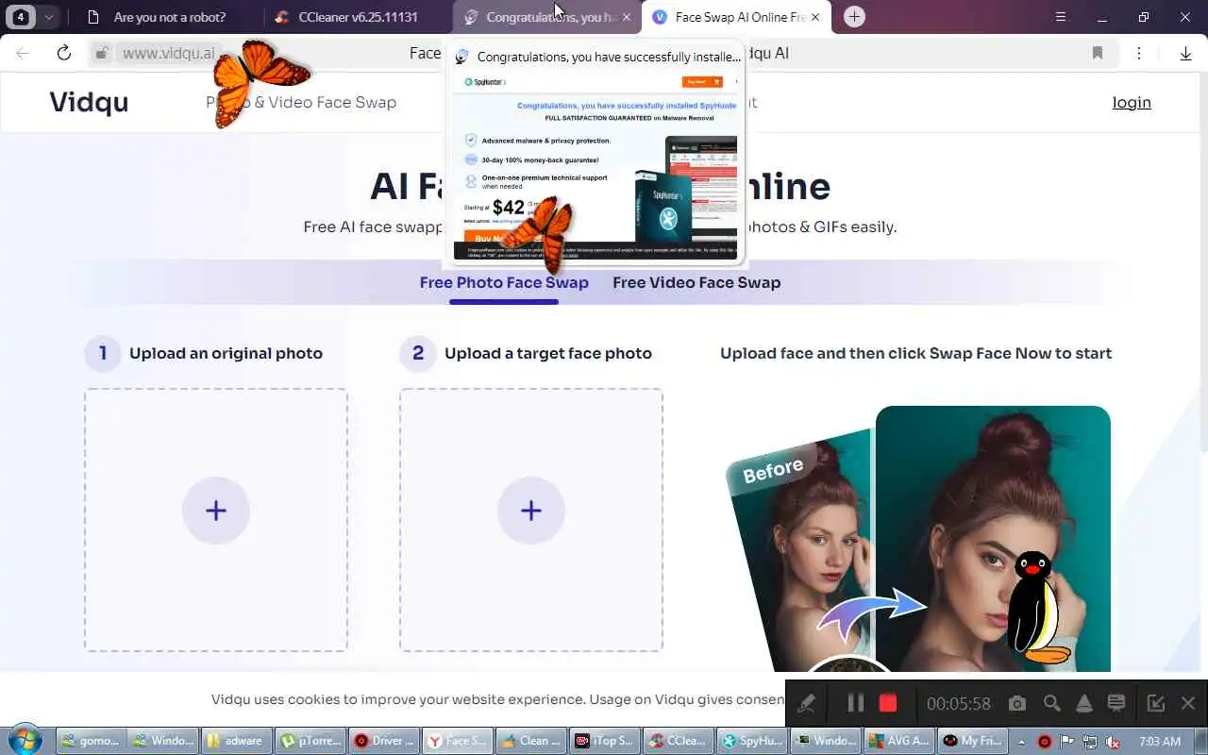The width and height of the screenshot is (1208, 755).
Task: Click the 7:03 AM system clock
Action: (x=1159, y=741)
